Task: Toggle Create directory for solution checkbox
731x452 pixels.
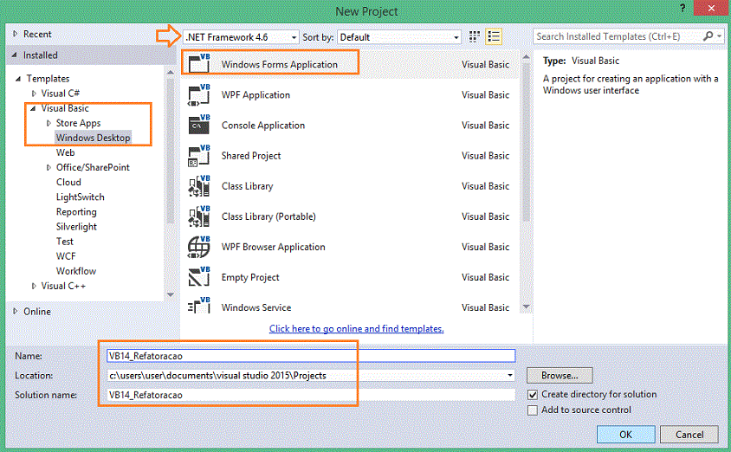Action: click(533, 395)
